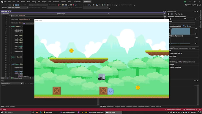Click the Record CPU Profile option
Viewport: 202px width, 114px height.
pos(176,67)
